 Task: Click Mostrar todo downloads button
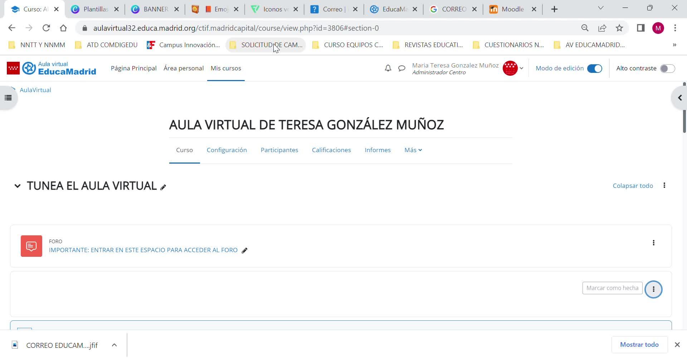[639, 345]
